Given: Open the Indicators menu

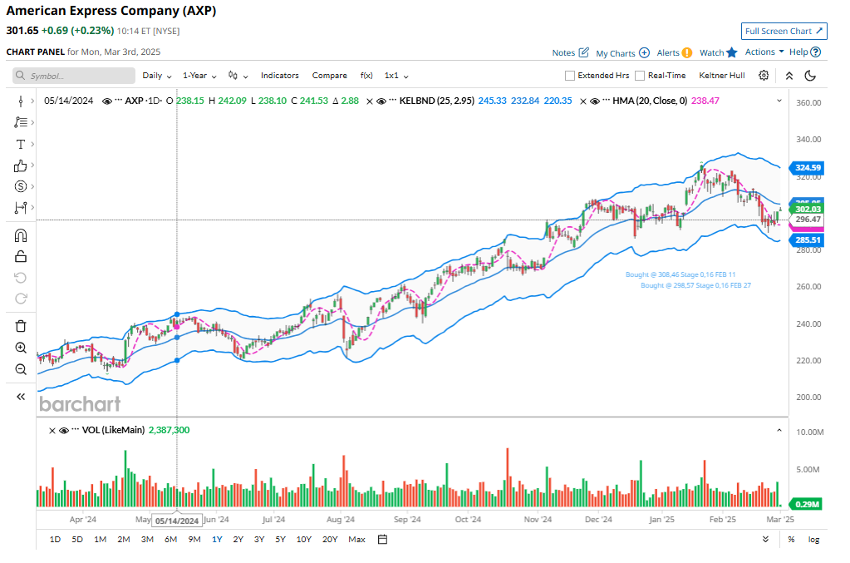Looking at the screenshot, I should pyautogui.click(x=279, y=76).
